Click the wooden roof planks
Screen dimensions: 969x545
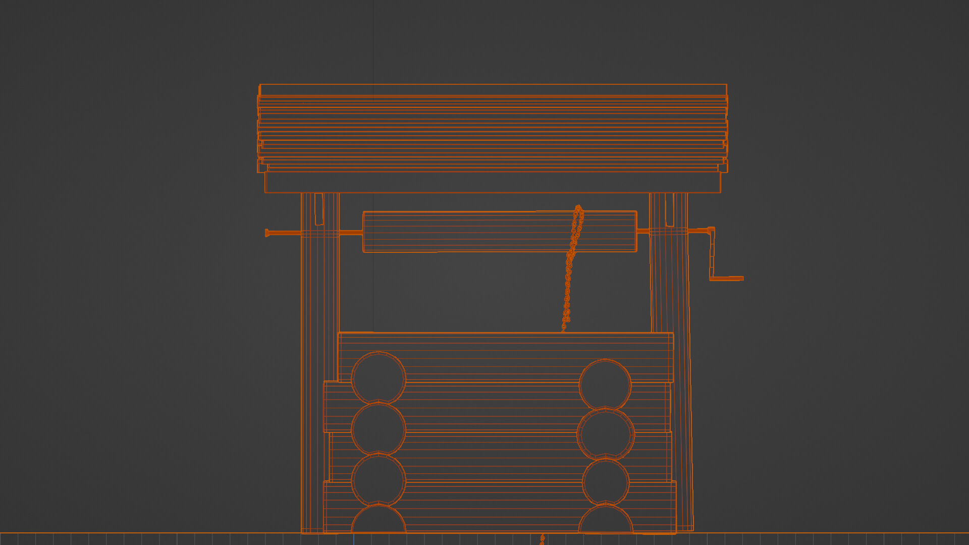click(x=492, y=129)
